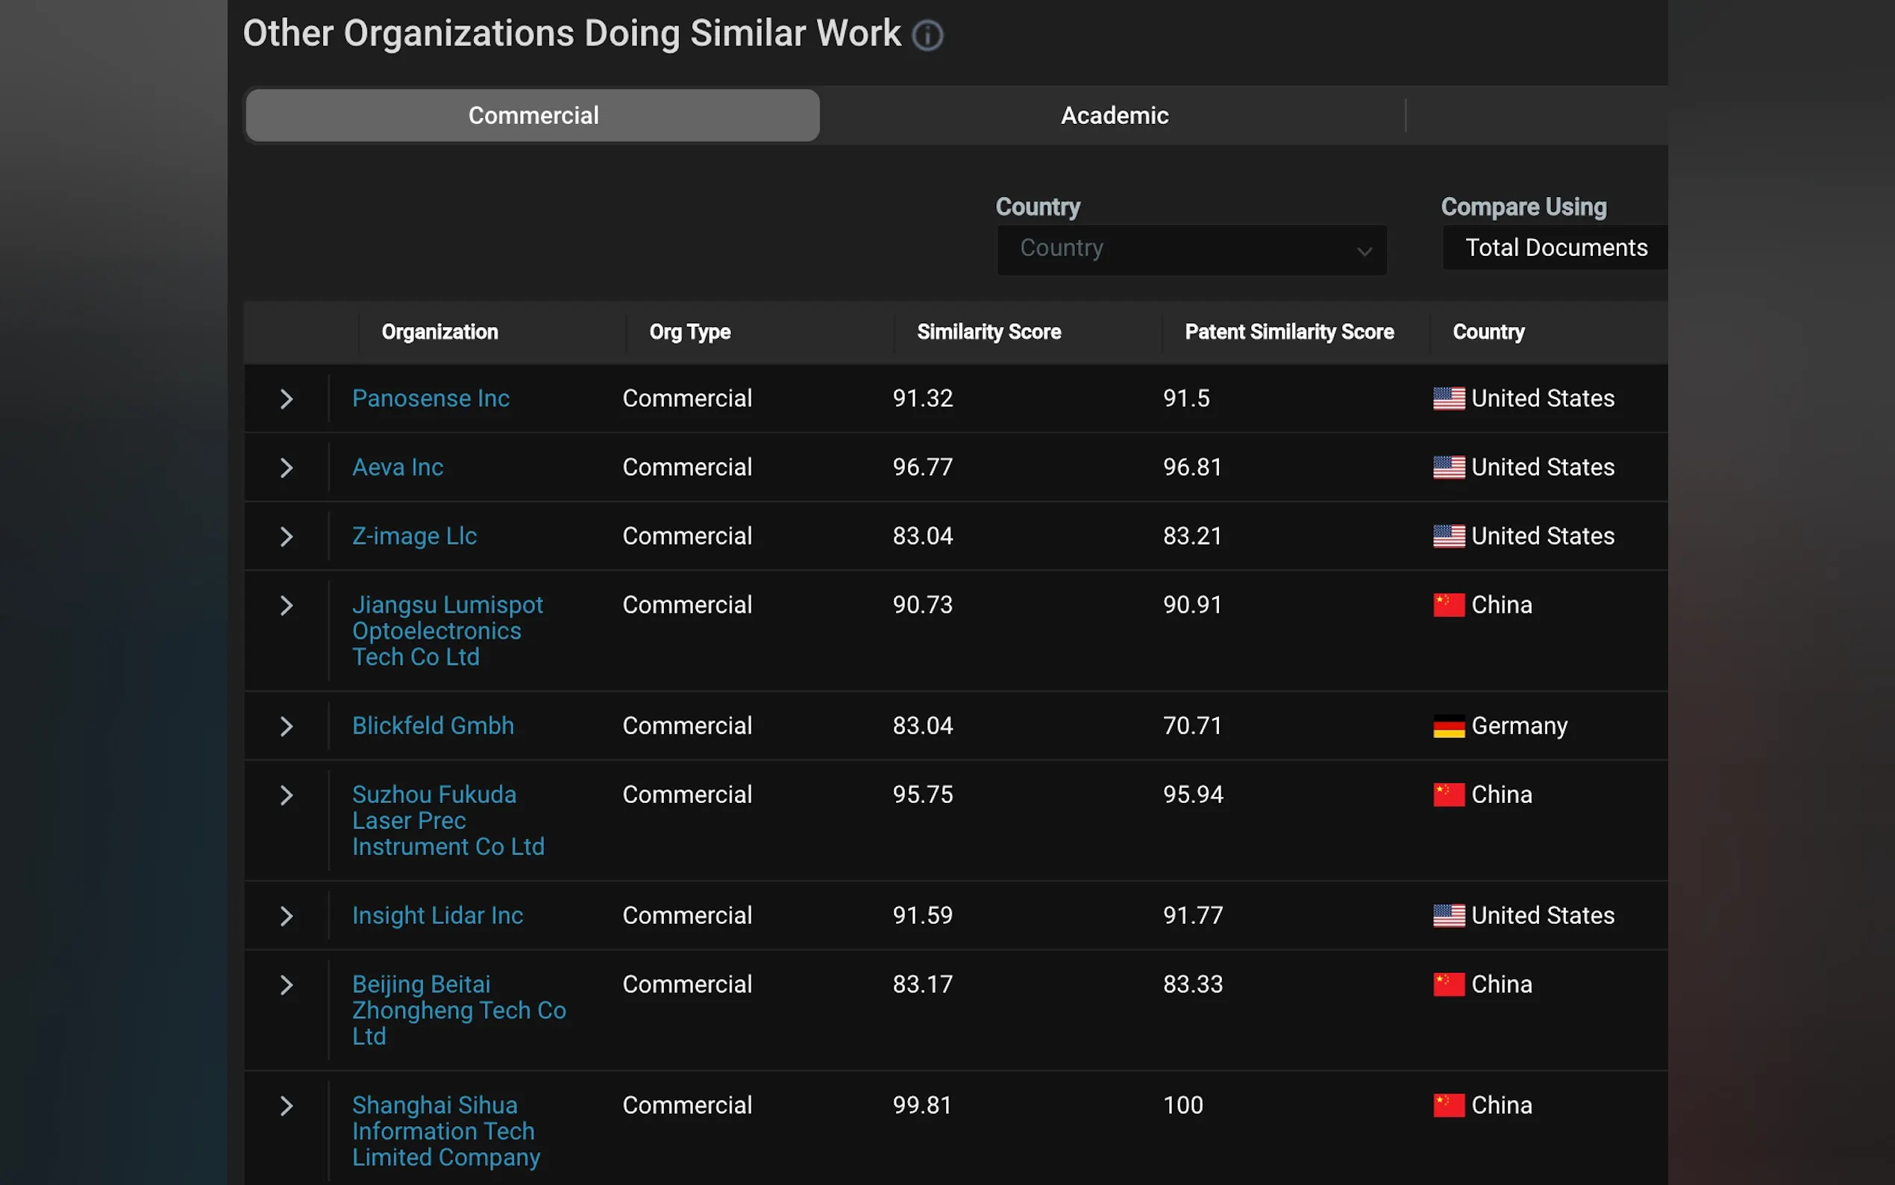Select patent similarity score 83.21
Image resolution: width=1895 pixels, height=1185 pixels.
1192,536
